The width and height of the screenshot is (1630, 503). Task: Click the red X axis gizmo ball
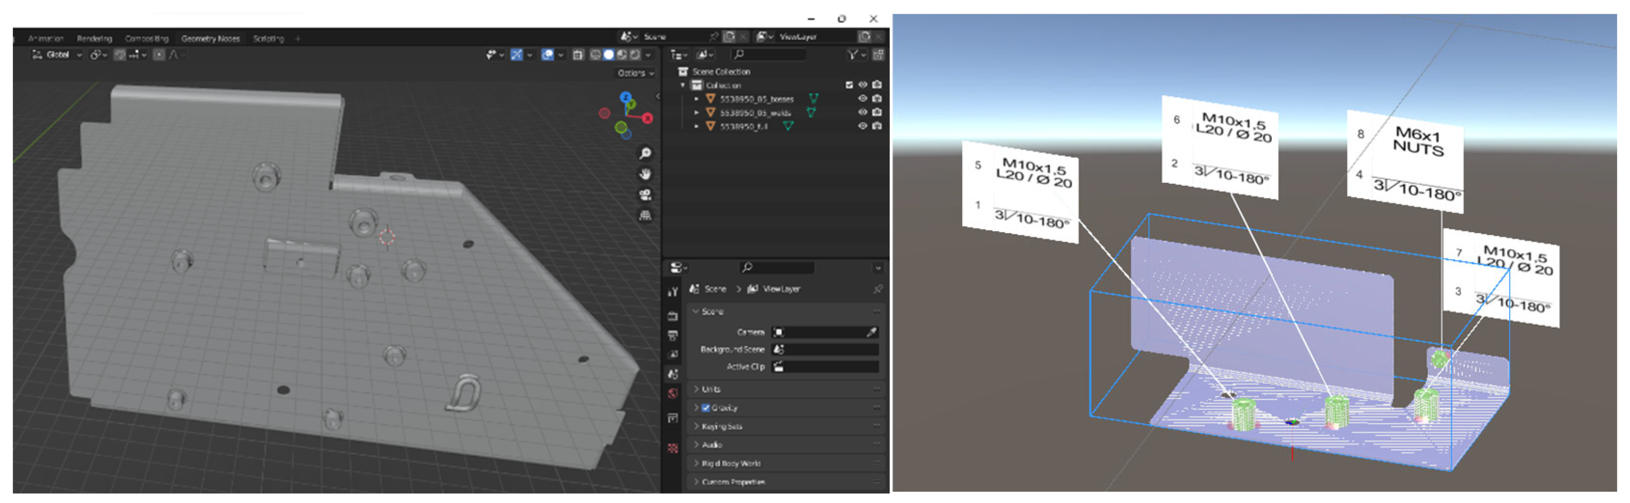[x=647, y=118]
